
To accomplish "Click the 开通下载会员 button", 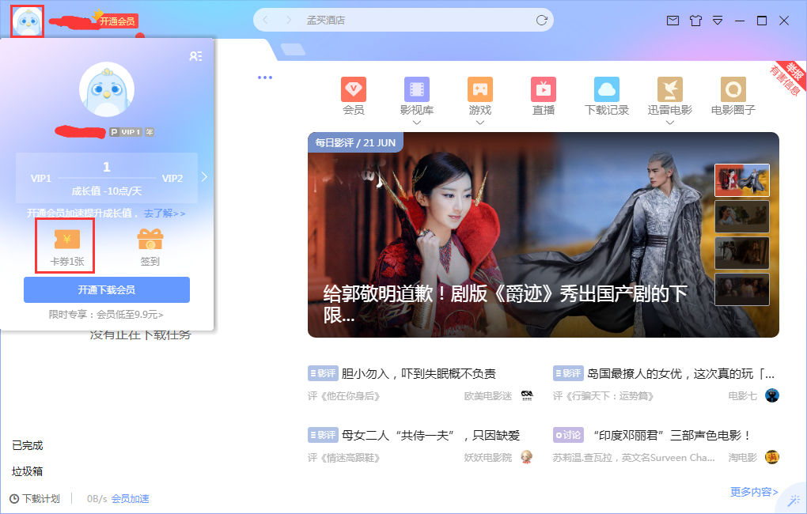I will click(x=107, y=289).
